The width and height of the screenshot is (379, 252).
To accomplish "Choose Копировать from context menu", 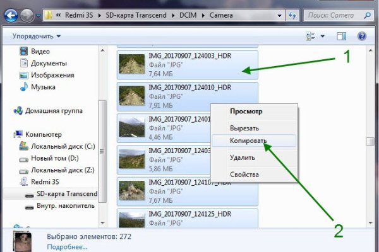I will coord(248,141).
